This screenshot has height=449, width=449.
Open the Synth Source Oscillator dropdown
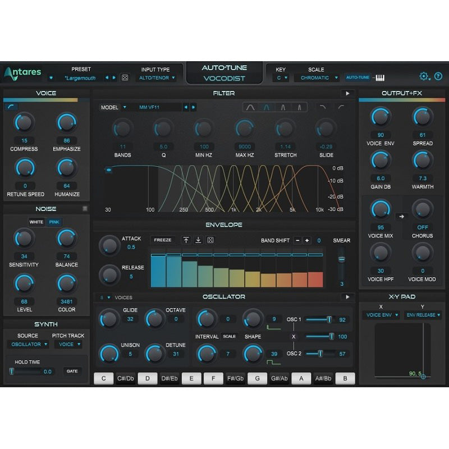29,345
